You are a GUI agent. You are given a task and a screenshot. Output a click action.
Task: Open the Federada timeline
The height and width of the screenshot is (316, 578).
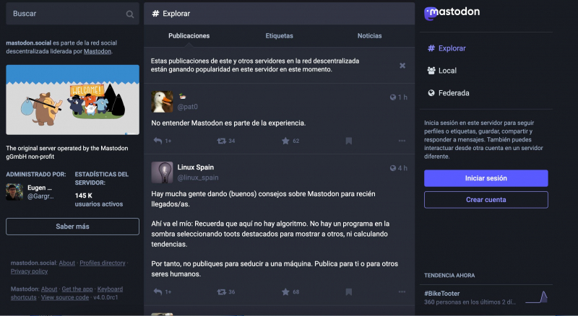(x=448, y=93)
